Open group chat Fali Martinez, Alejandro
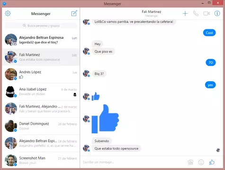 click(x=41, y=109)
